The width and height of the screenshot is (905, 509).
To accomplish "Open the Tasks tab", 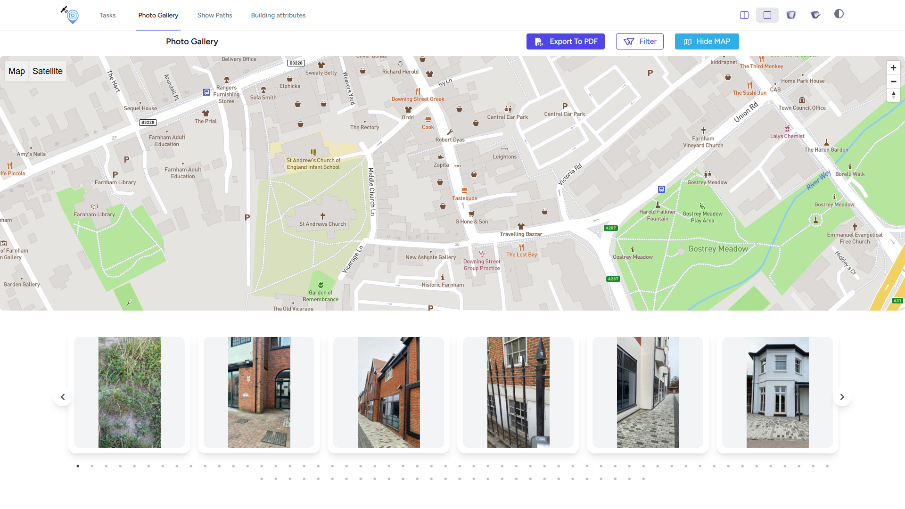I will (x=107, y=15).
